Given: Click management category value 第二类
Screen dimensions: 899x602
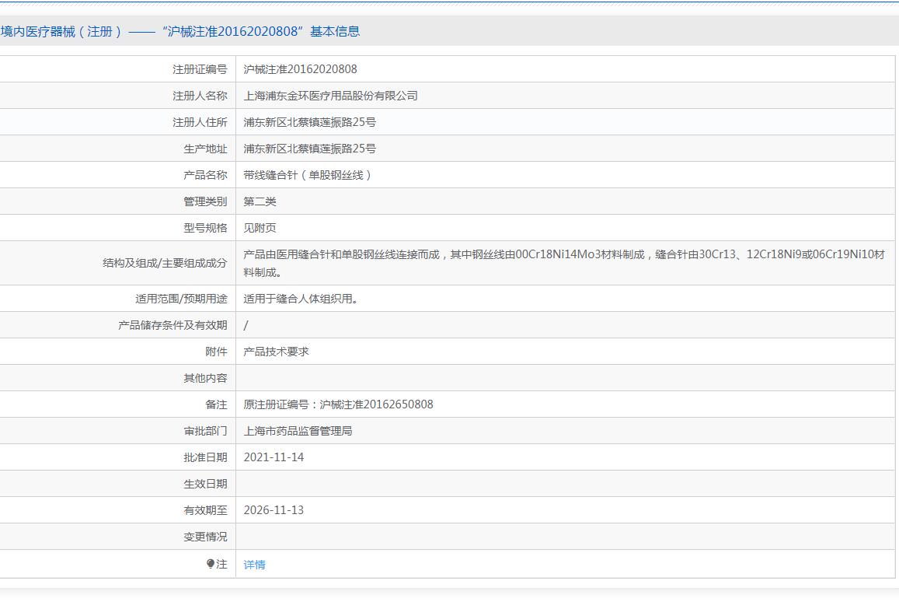Looking at the screenshot, I should pyautogui.click(x=260, y=201).
